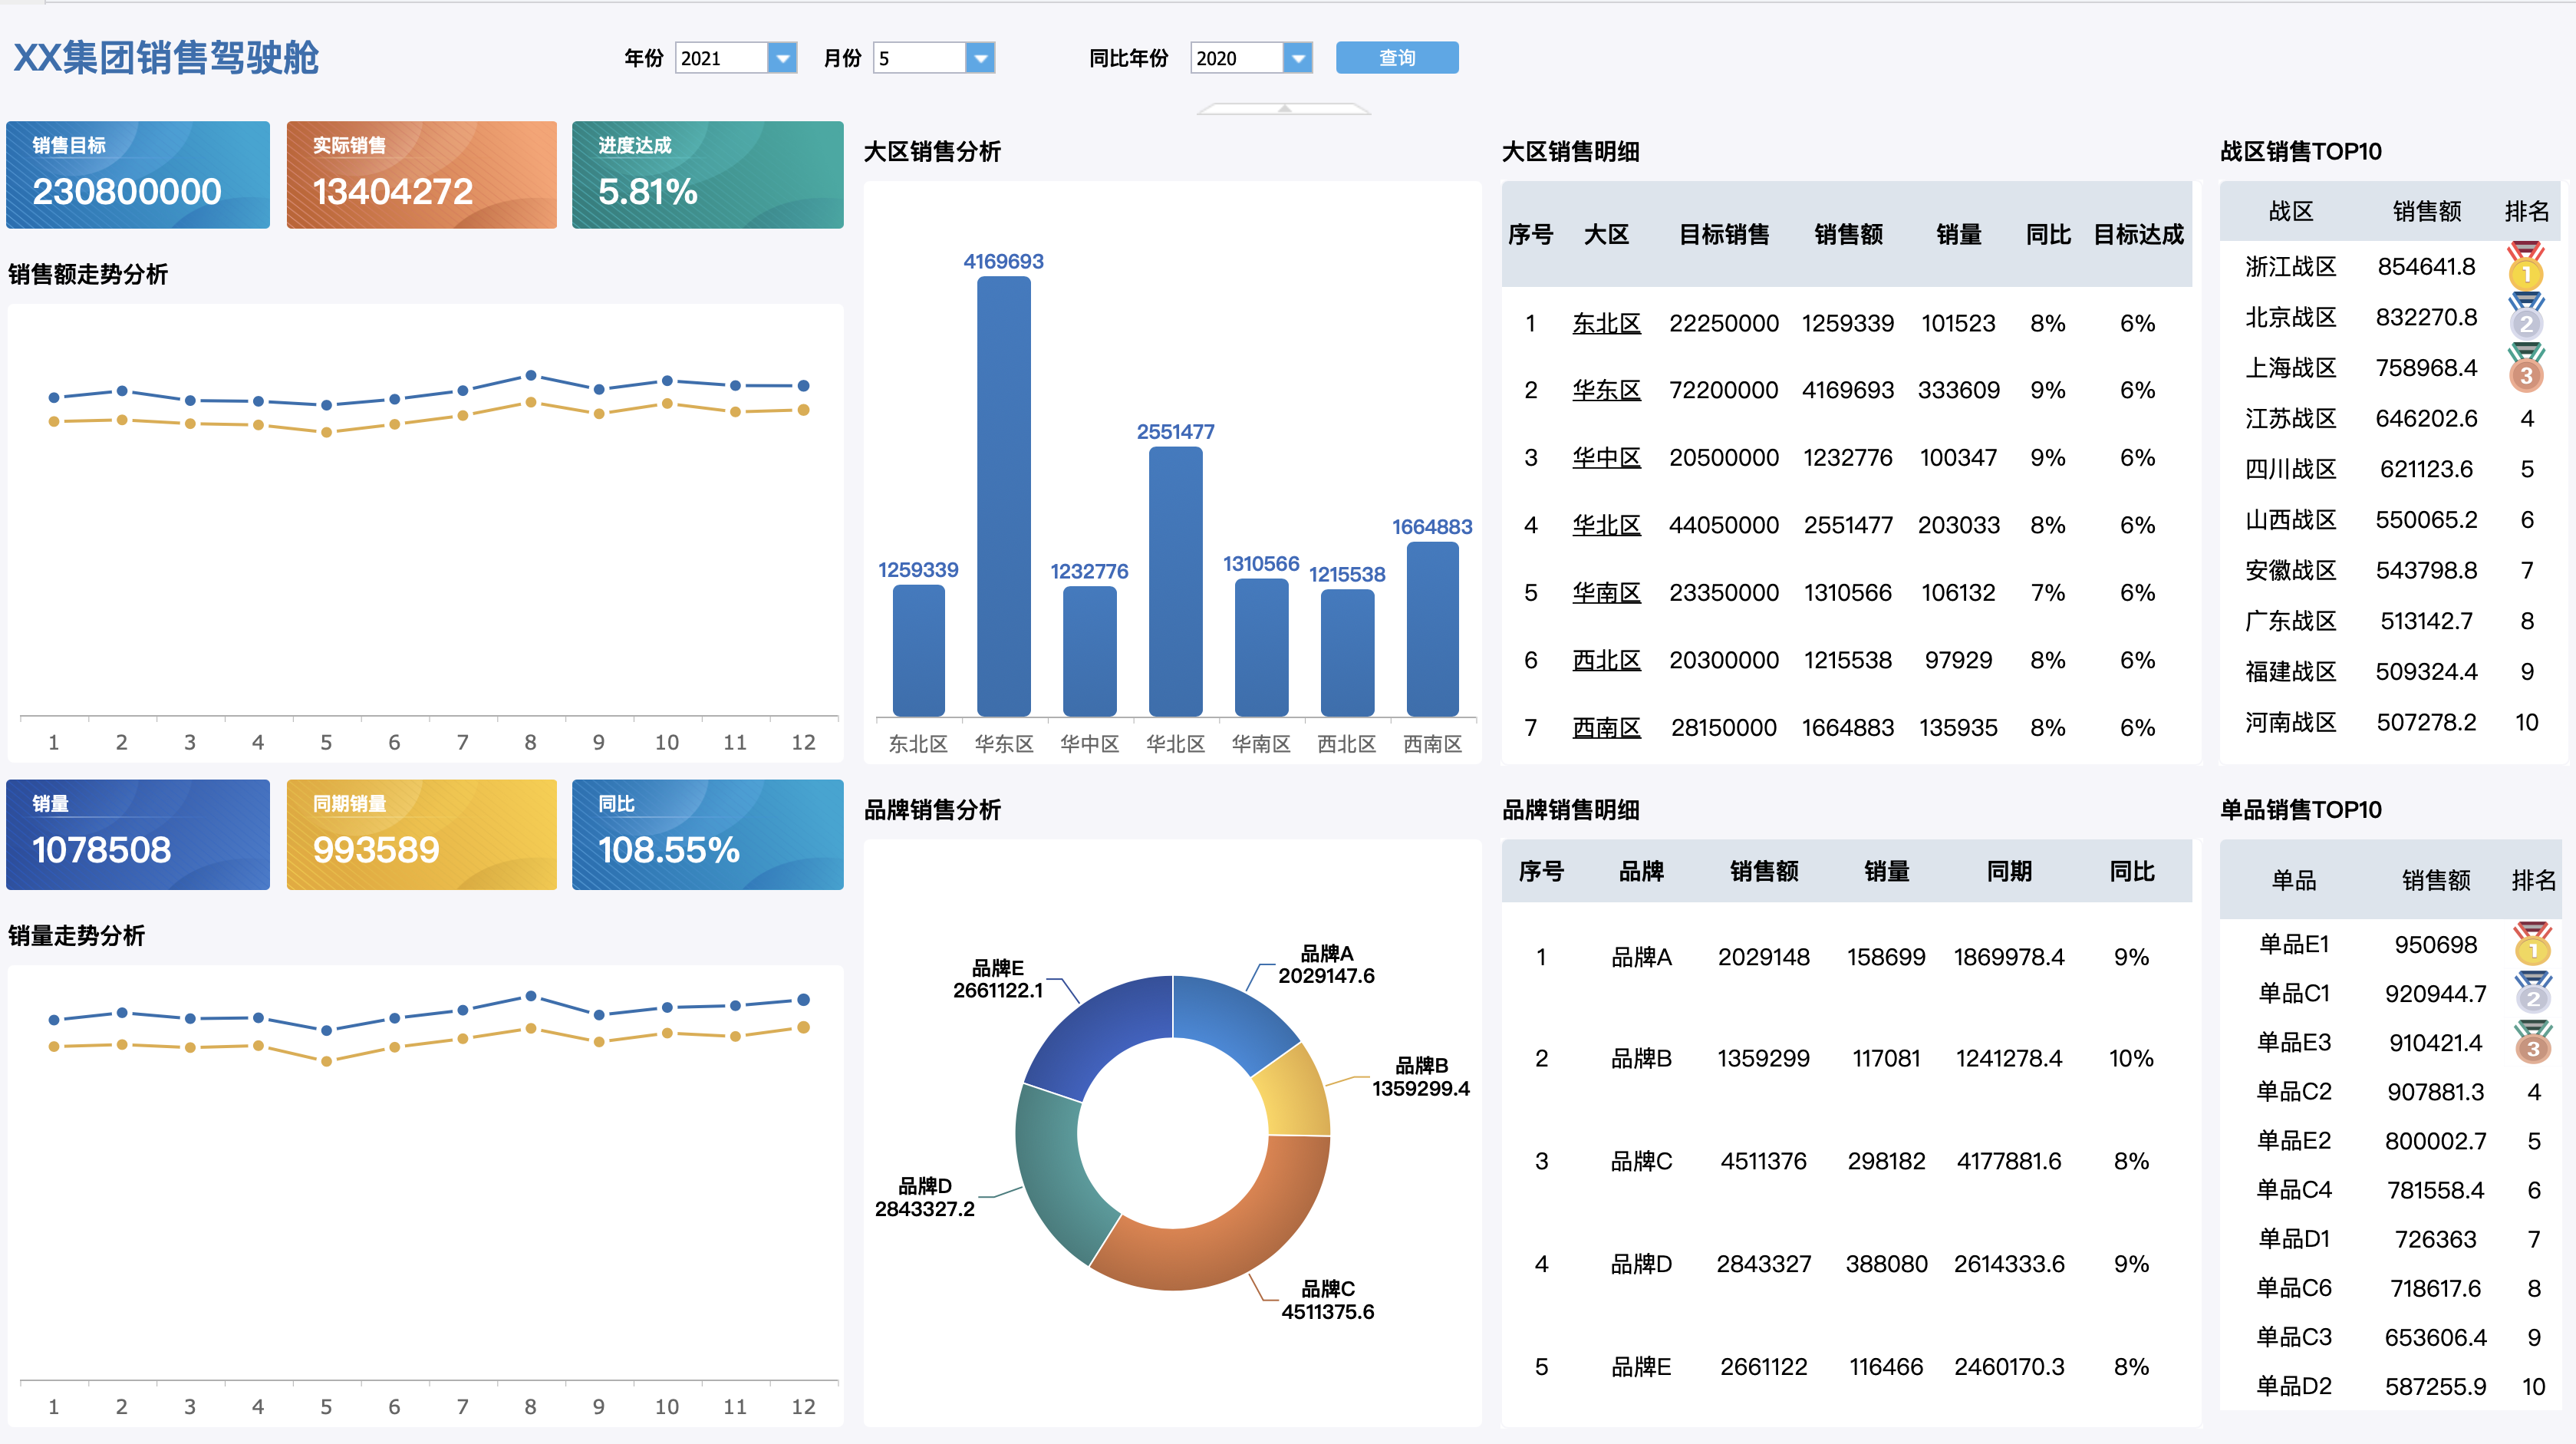Collapse the filter panel with the up arrow
Image resolution: width=2576 pixels, height=1444 pixels.
[1284, 108]
